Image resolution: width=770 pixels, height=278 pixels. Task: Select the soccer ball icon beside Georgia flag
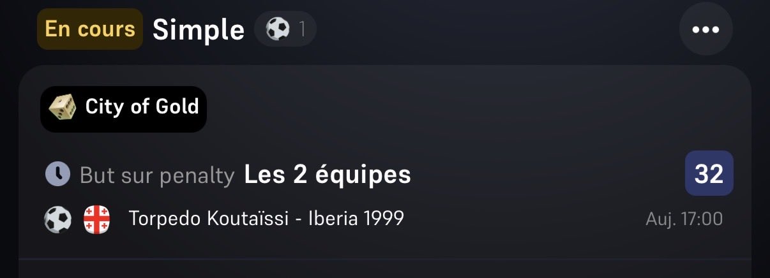(57, 219)
